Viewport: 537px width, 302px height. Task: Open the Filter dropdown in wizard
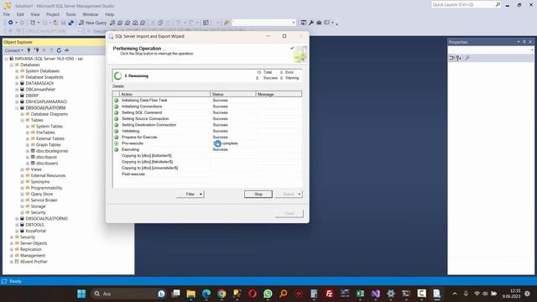click(x=190, y=194)
